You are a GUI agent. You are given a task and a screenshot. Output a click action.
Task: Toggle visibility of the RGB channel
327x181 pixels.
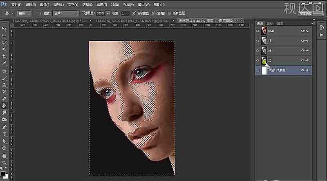click(258, 31)
